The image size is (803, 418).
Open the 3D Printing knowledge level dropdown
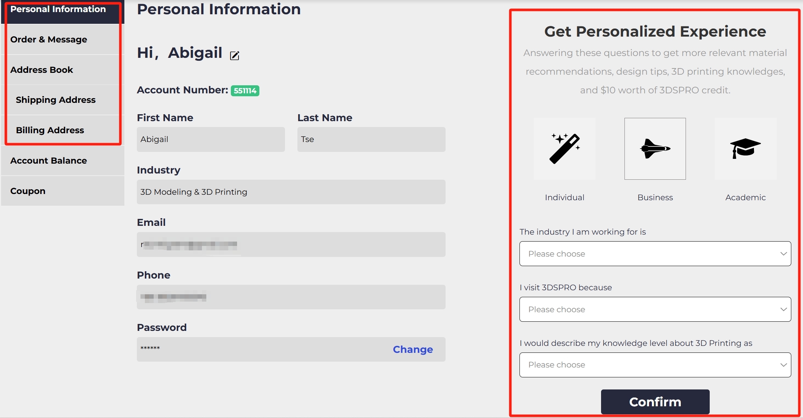(x=655, y=365)
